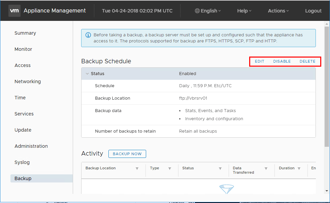The height and width of the screenshot is (203, 330).
Task: Click the VMware vm logo
Action: (14, 11)
